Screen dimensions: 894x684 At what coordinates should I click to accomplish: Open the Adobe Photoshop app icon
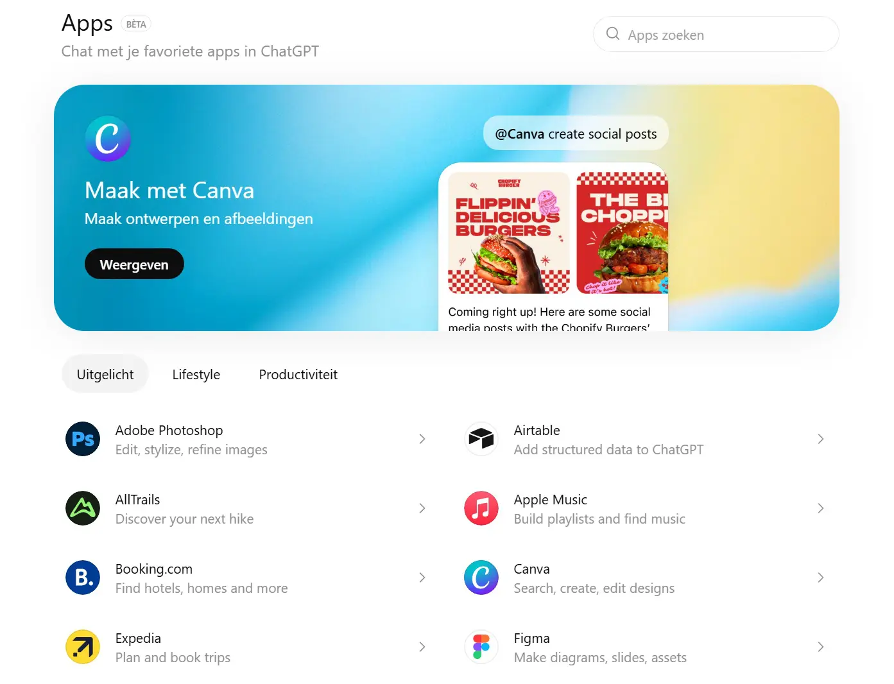[x=83, y=439]
